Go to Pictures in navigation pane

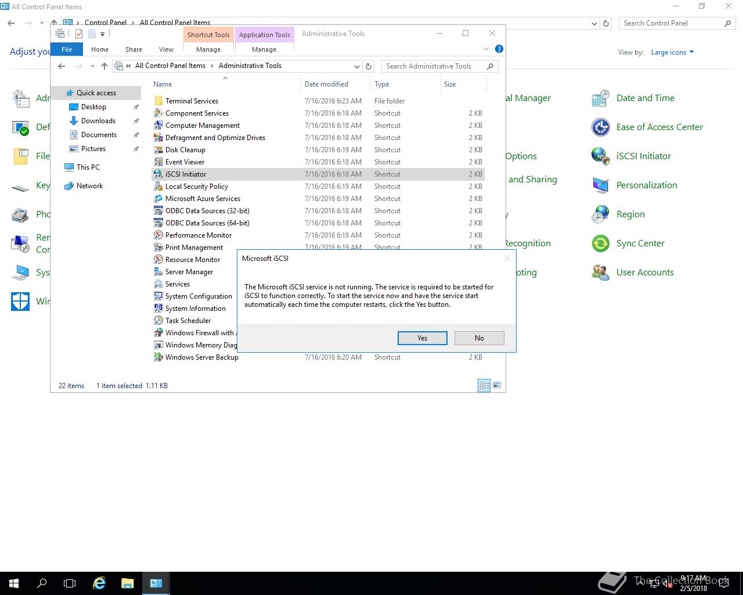click(93, 149)
